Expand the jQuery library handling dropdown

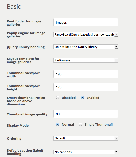86,47
